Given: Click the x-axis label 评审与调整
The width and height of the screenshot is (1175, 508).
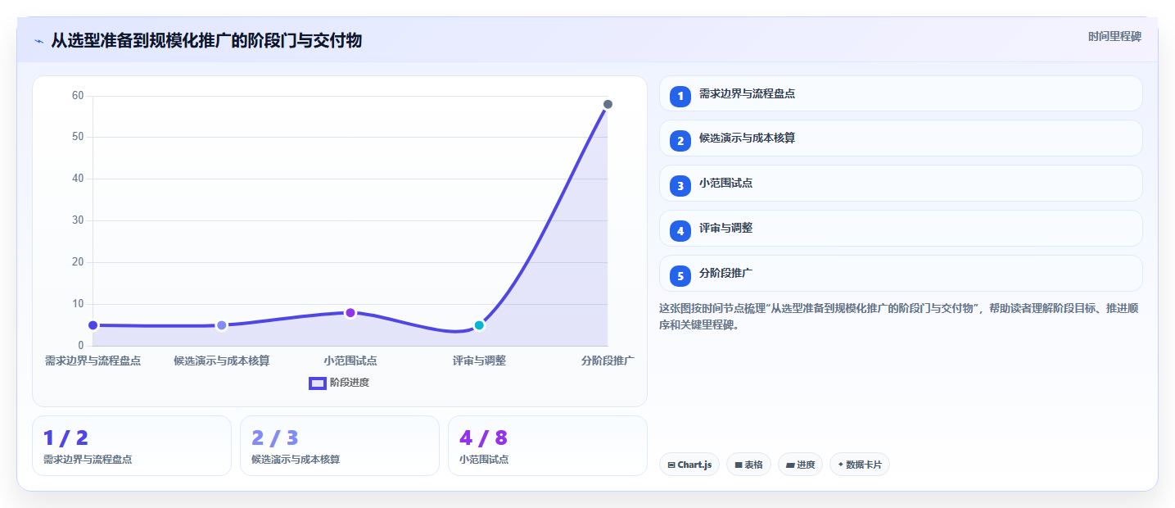Looking at the screenshot, I should coord(479,361).
